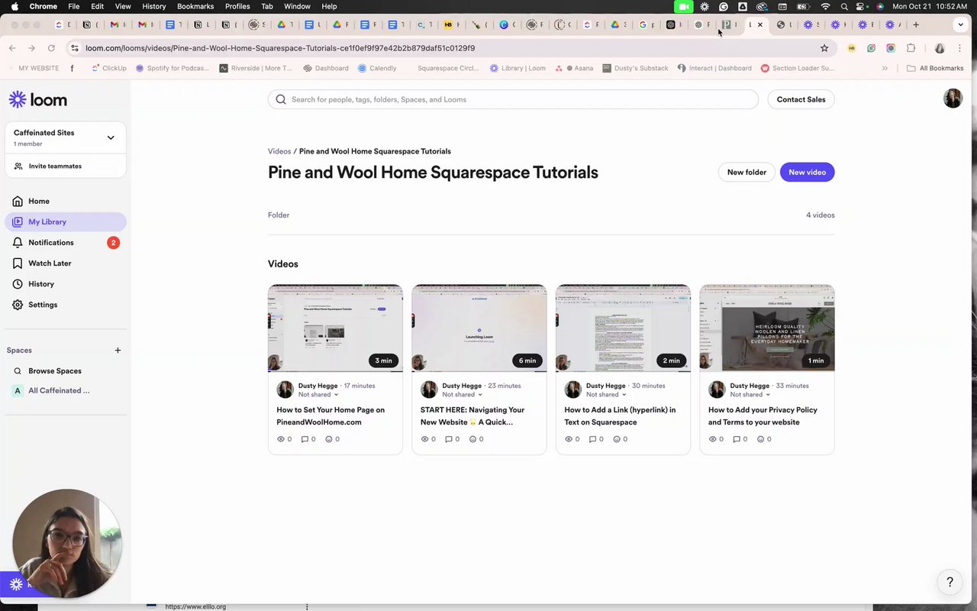Click views eye icon on Privacy Policy video
977x611 pixels.
coord(713,439)
